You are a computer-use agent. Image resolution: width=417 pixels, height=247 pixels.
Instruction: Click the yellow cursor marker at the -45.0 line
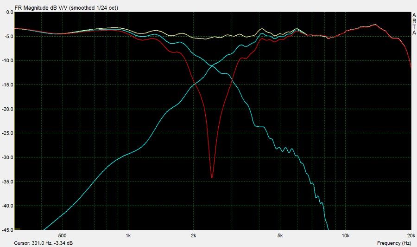tap(17, 229)
